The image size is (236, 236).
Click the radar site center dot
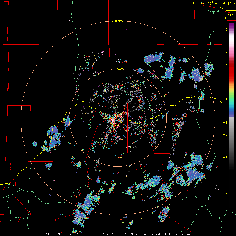(118, 118)
